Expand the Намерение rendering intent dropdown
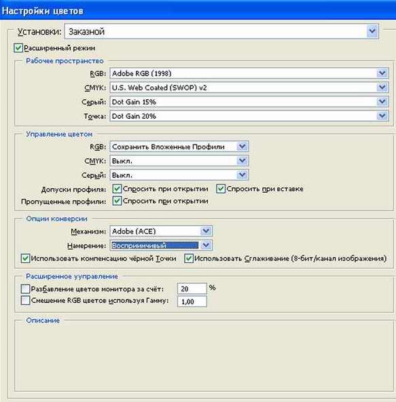Image resolution: width=396 pixels, height=402 pixels. (206, 245)
